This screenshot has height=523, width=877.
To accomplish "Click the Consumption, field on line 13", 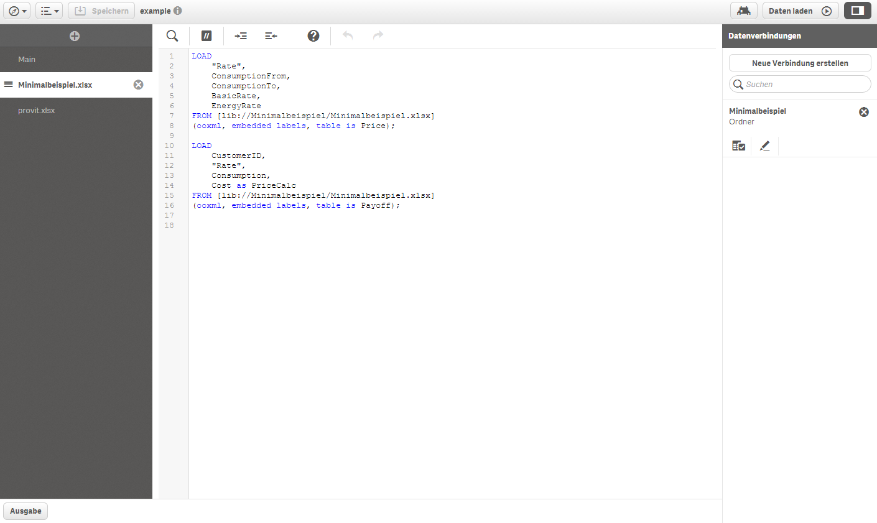I will click(x=241, y=175).
